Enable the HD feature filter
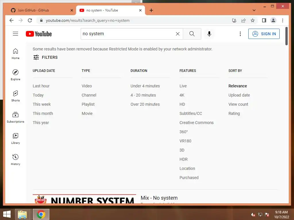294x220 pixels. [x=182, y=104]
